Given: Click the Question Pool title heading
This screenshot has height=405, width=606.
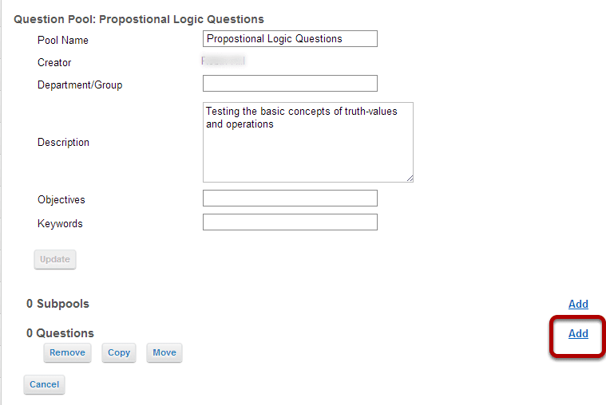Looking at the screenshot, I should (139, 18).
